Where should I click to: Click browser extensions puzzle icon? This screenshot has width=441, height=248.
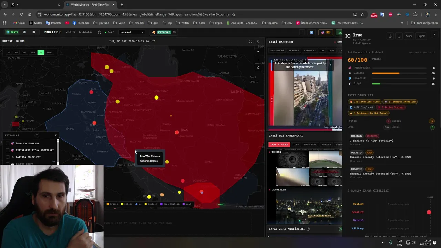click(x=415, y=14)
